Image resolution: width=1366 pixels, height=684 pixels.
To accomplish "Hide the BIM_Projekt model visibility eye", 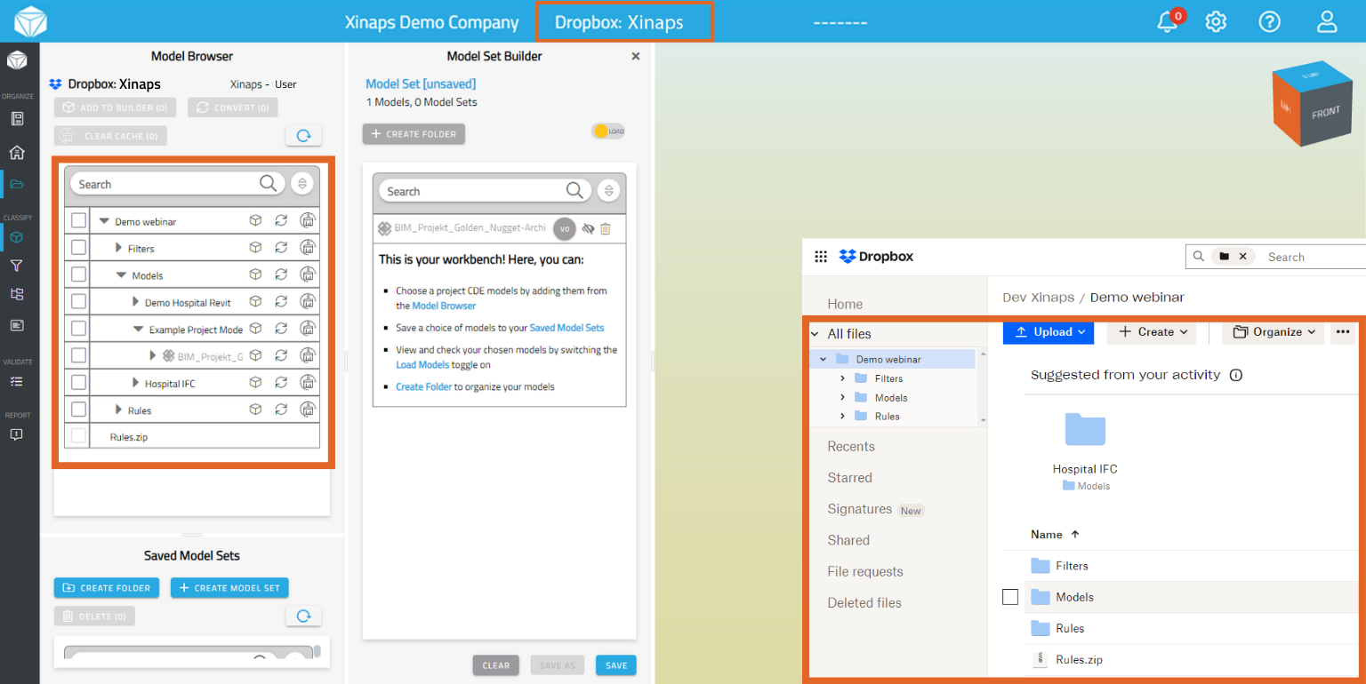I will point(588,228).
